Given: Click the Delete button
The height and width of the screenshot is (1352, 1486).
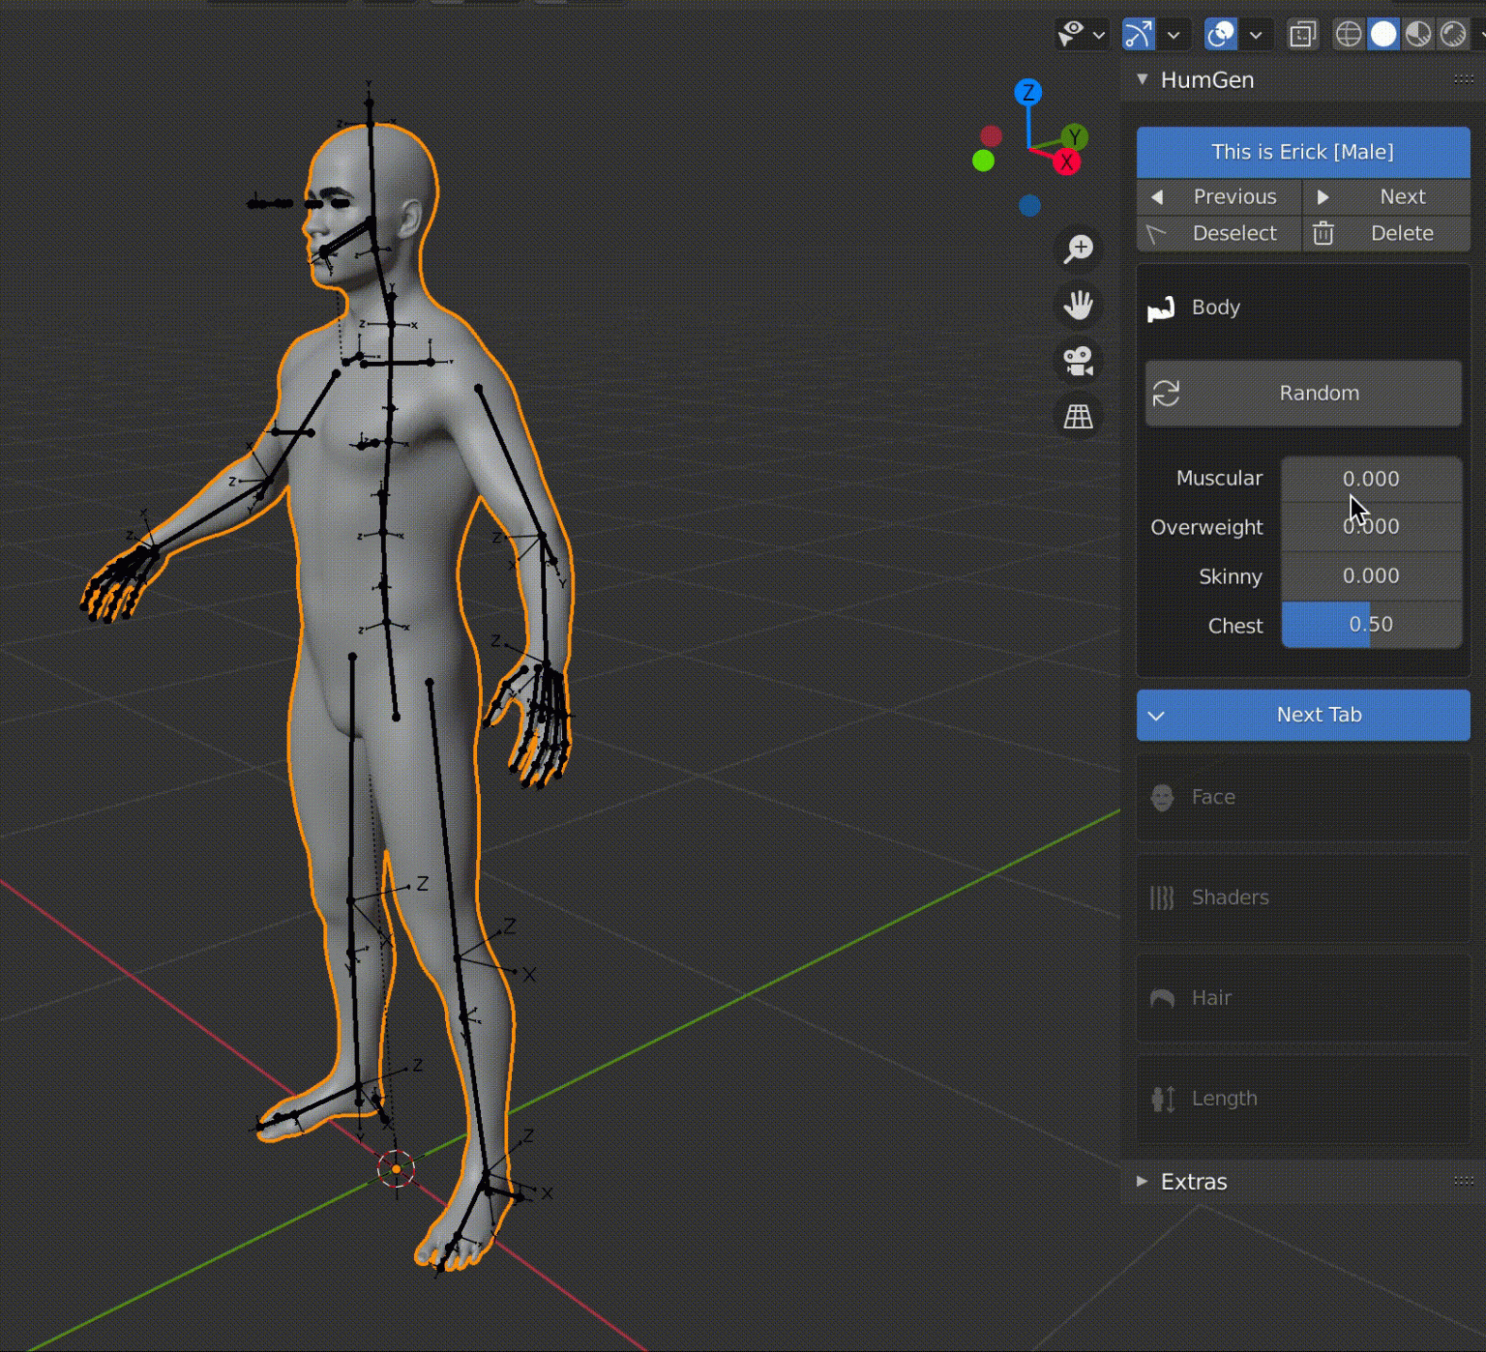Looking at the screenshot, I should coord(1386,233).
